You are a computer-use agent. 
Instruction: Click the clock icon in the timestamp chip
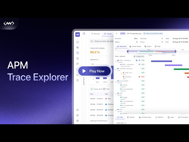point(144,33)
